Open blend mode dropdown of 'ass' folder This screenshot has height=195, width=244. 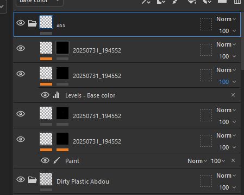226,19
